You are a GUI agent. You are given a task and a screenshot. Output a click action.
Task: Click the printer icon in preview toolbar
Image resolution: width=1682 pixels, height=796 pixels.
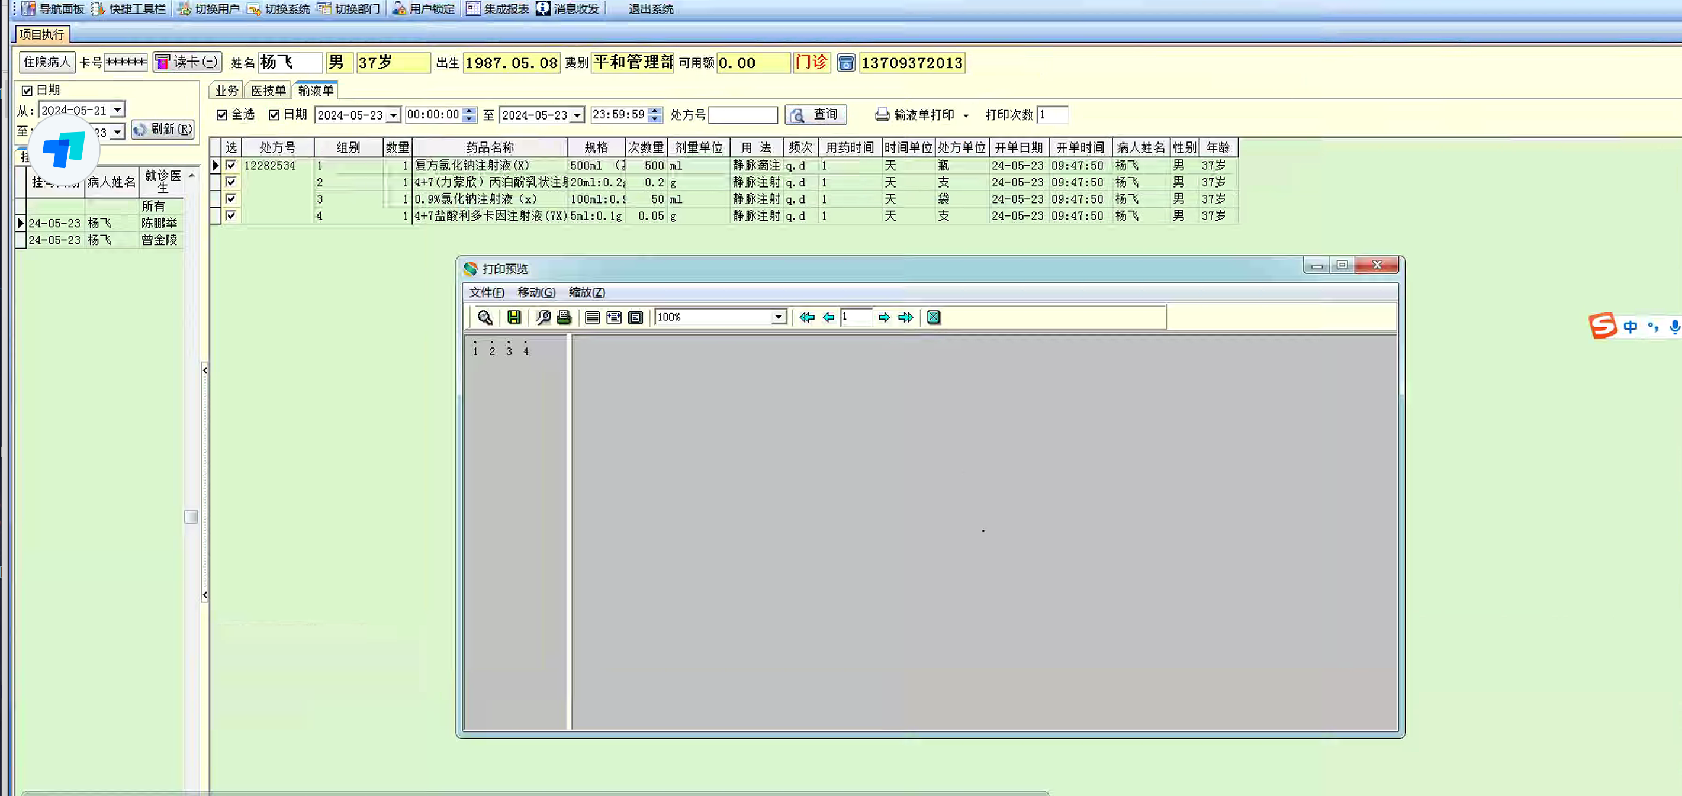(564, 317)
